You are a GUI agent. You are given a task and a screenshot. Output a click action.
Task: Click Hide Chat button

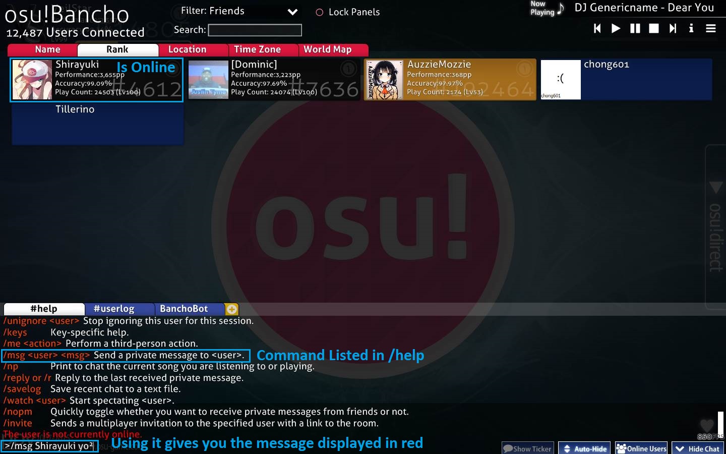698,448
